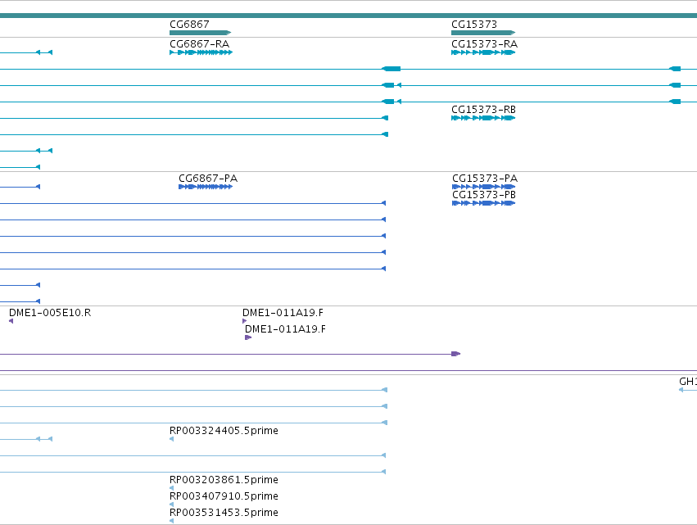Click the CG6867-RA label

199,43
